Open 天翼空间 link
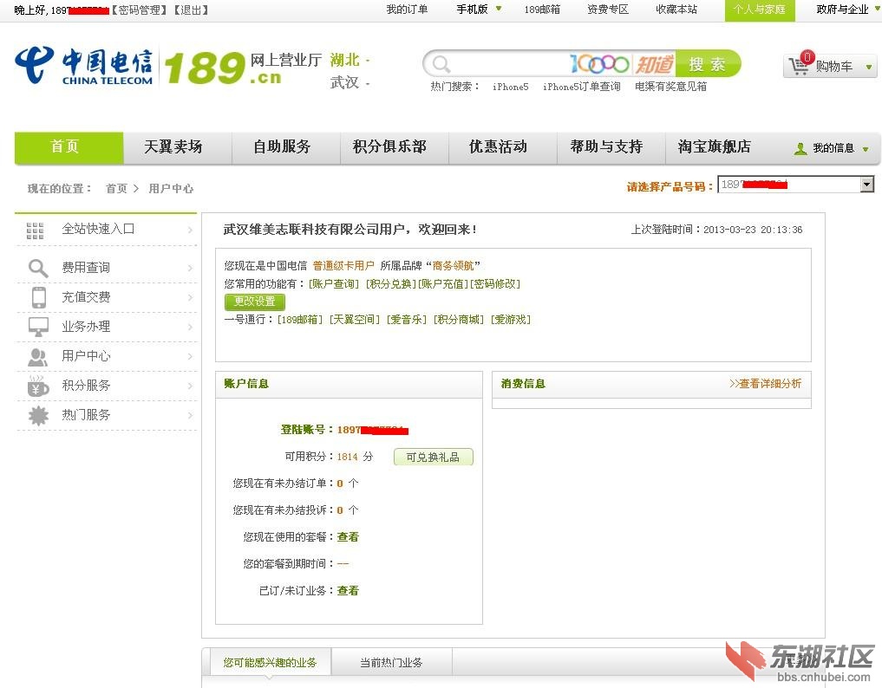This screenshot has height=688, width=882. point(355,320)
